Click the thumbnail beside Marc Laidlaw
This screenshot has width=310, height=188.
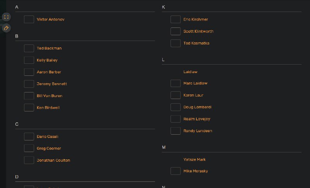176,83
